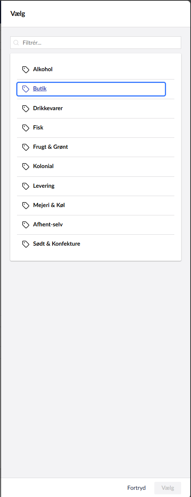The width and height of the screenshot is (191, 497).
Task: Click the tag icon next to Kolonial
Action: point(26,167)
